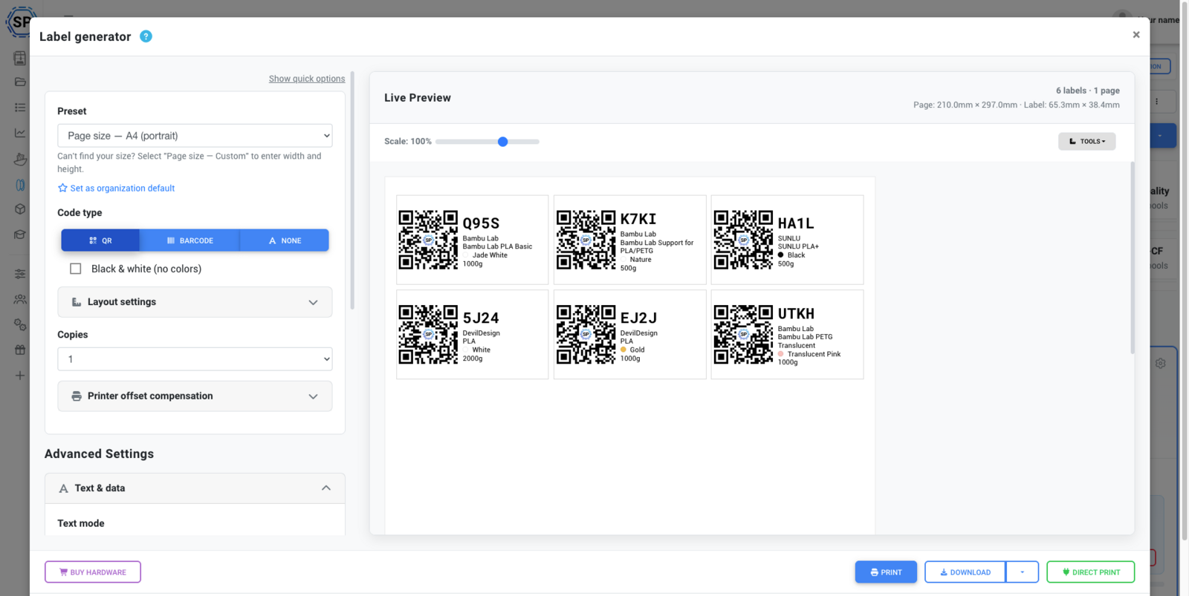Click the Gold color dot on EJ2J label

623,350
